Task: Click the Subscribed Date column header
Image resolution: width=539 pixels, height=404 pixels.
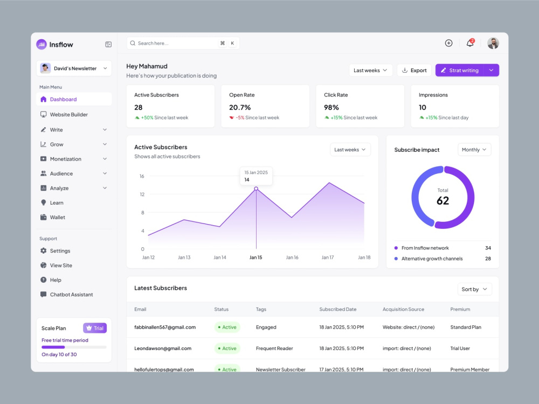Action: (x=338, y=309)
